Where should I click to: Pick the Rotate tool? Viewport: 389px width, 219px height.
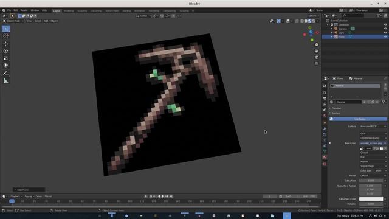click(5, 51)
